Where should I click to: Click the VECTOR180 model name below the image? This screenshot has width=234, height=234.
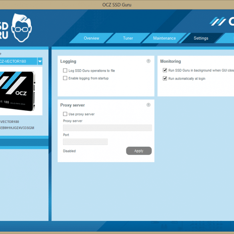coord(10,122)
